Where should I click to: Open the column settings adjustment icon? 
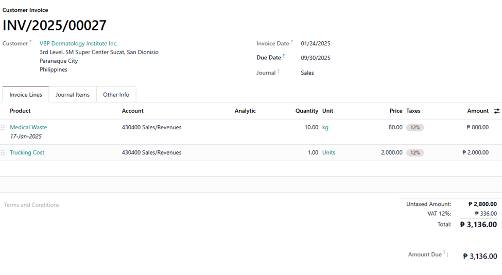click(x=496, y=111)
